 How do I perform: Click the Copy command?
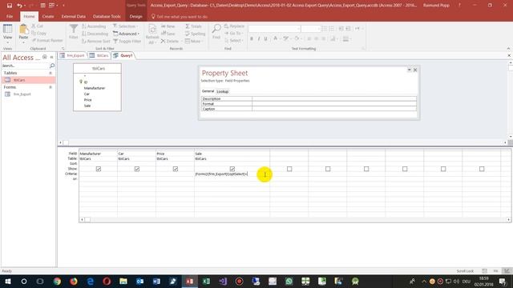(38, 34)
